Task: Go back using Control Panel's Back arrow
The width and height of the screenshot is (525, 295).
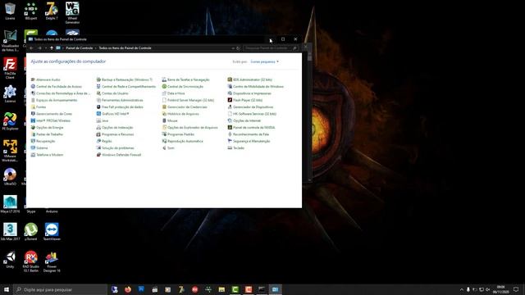Action: tap(31, 48)
